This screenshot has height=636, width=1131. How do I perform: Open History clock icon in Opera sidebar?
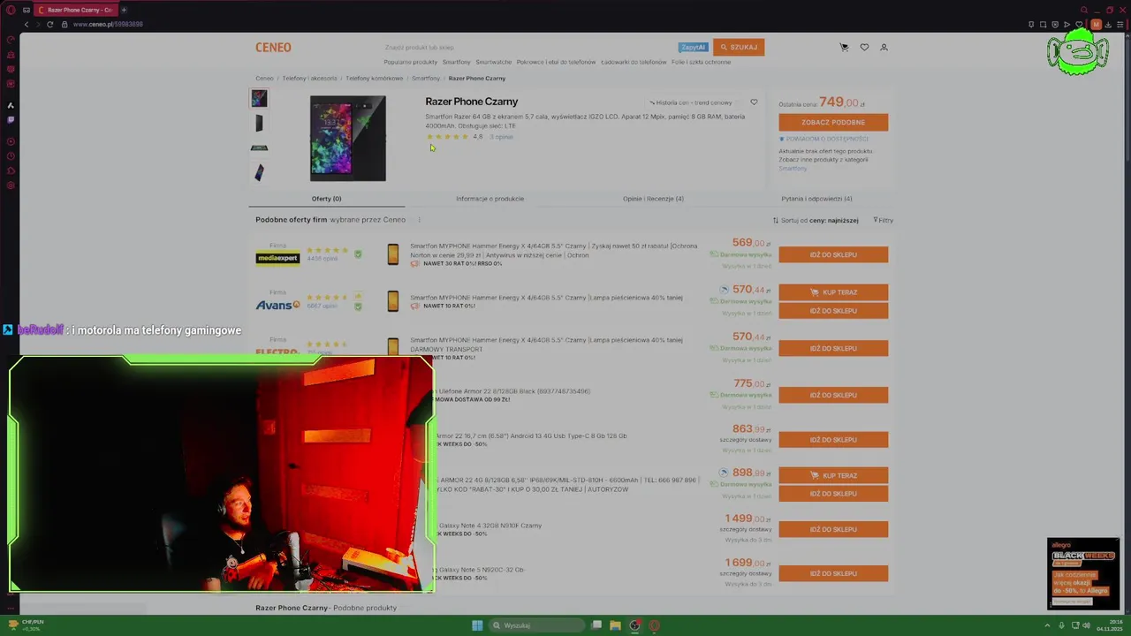pos(11,156)
